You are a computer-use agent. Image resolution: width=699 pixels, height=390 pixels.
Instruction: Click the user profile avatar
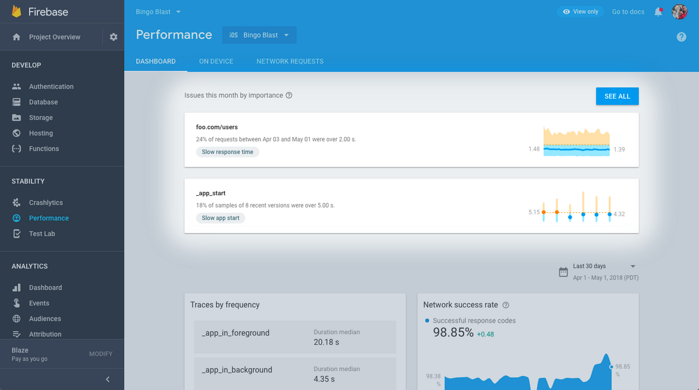(679, 12)
